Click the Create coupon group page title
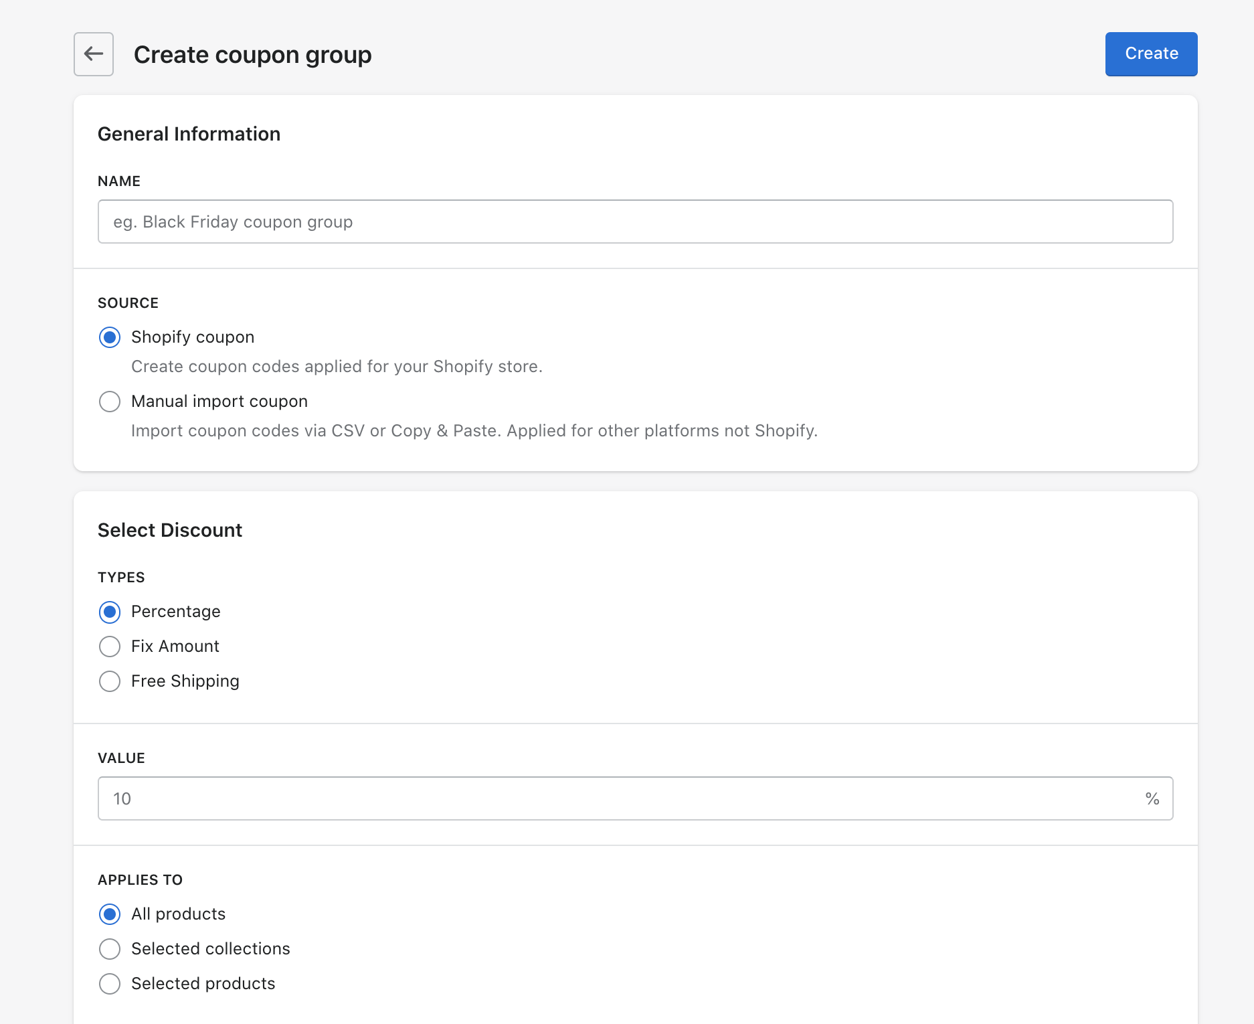 252,55
